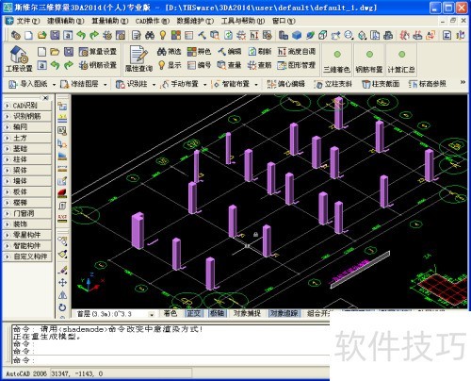The width and height of the screenshot is (471, 381).
Task: Click the 计算汇总 button
Action: coord(401,60)
